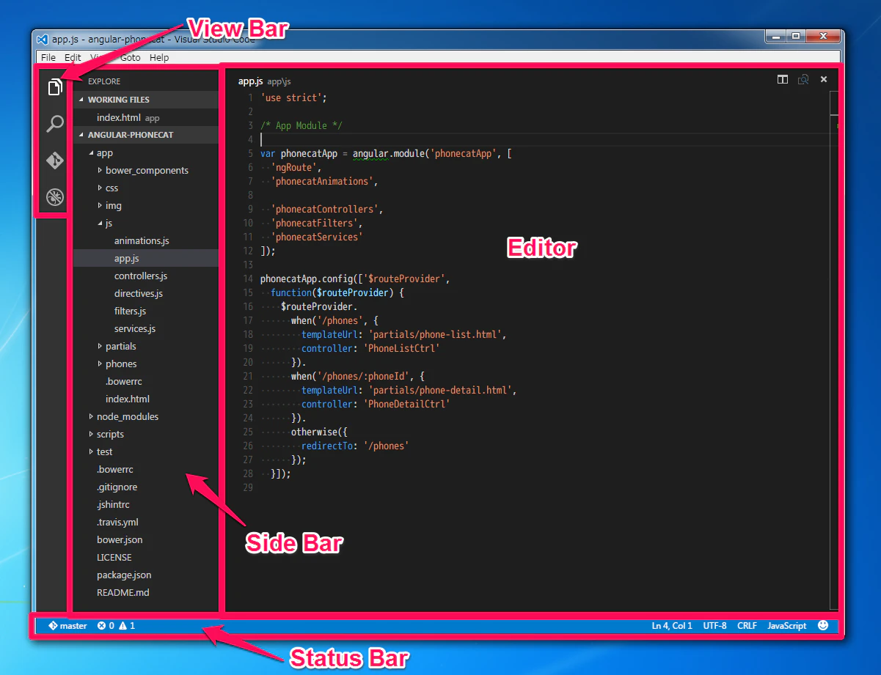The width and height of the screenshot is (881, 675).
Task: Open animations.js in the js folder
Action: 142,240
